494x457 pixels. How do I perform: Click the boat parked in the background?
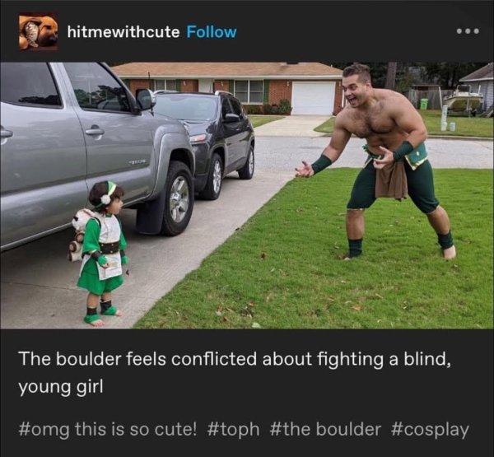click(x=463, y=99)
